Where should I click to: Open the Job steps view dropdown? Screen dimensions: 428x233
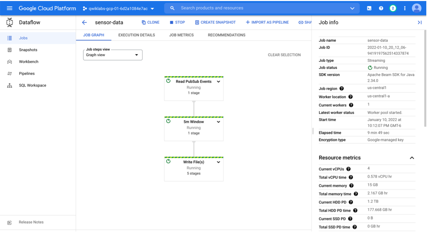pos(113,55)
